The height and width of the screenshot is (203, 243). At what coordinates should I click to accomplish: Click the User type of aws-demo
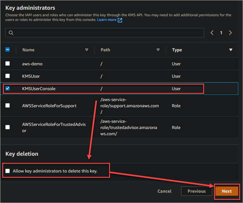[176, 64]
